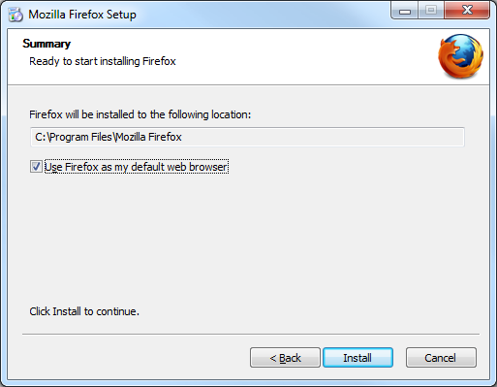This screenshot has width=497, height=387.
Task: Click the 'Click Install to continue.' text
Action: [x=84, y=311]
